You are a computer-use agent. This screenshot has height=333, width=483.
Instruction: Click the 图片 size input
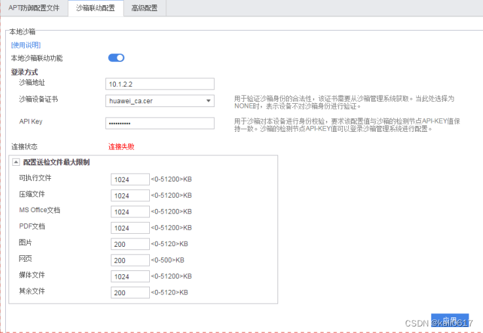(130, 244)
